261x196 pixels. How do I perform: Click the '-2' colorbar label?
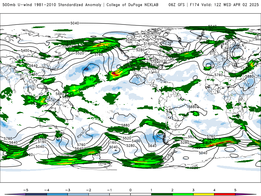88,190
